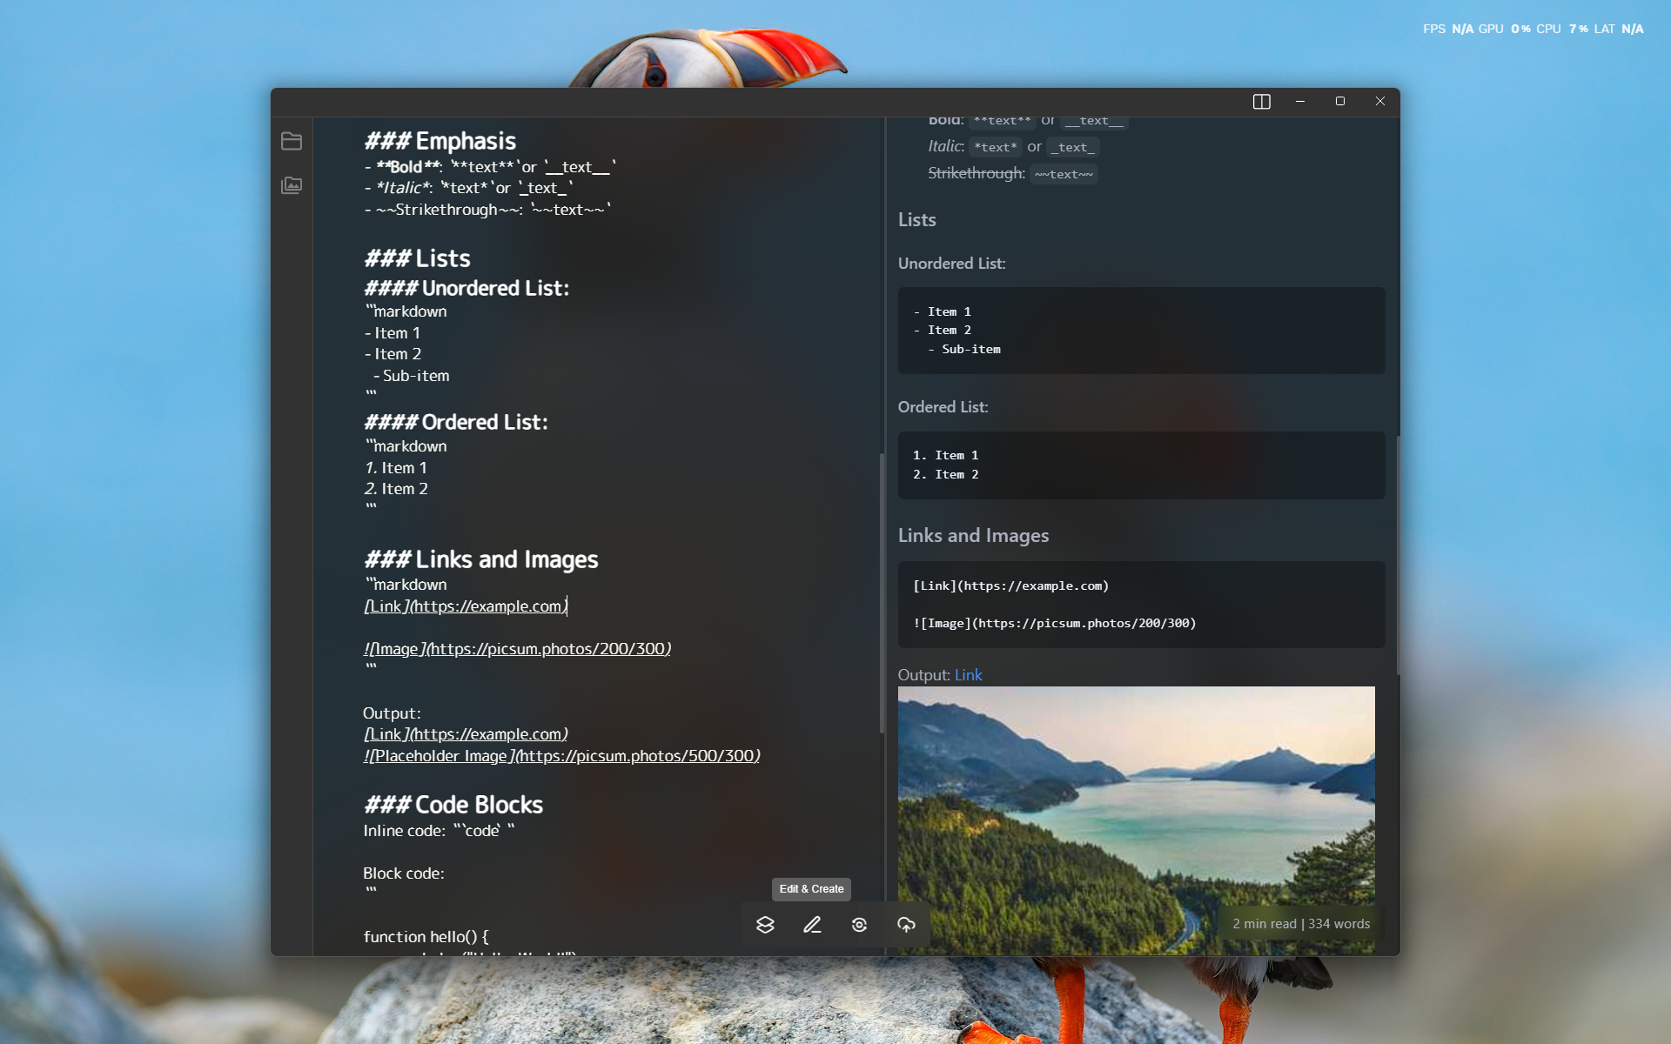The height and width of the screenshot is (1044, 1671).
Task: Toggle the split view layout icon
Action: point(1261,102)
